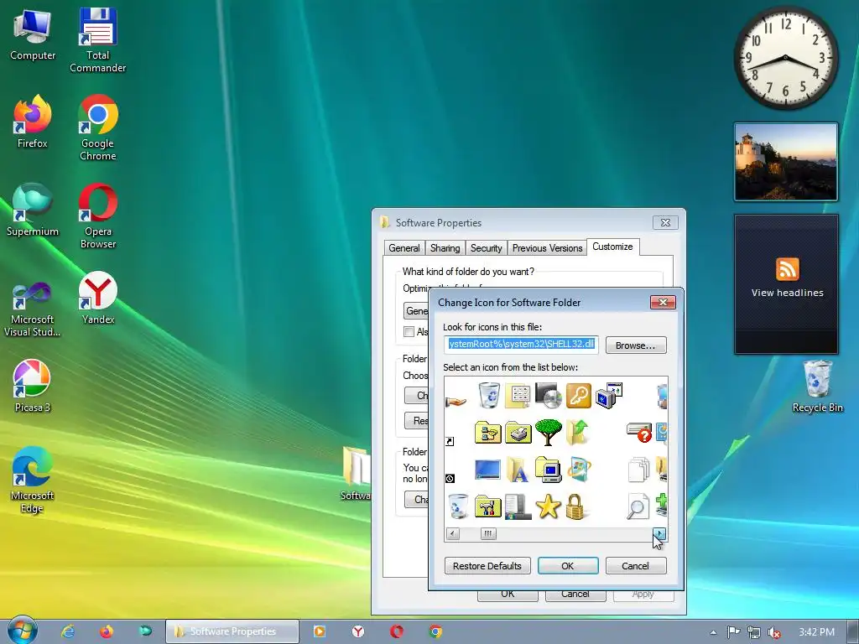Select the device with red question mark icon
Screen dimensions: 859x644
click(638, 432)
